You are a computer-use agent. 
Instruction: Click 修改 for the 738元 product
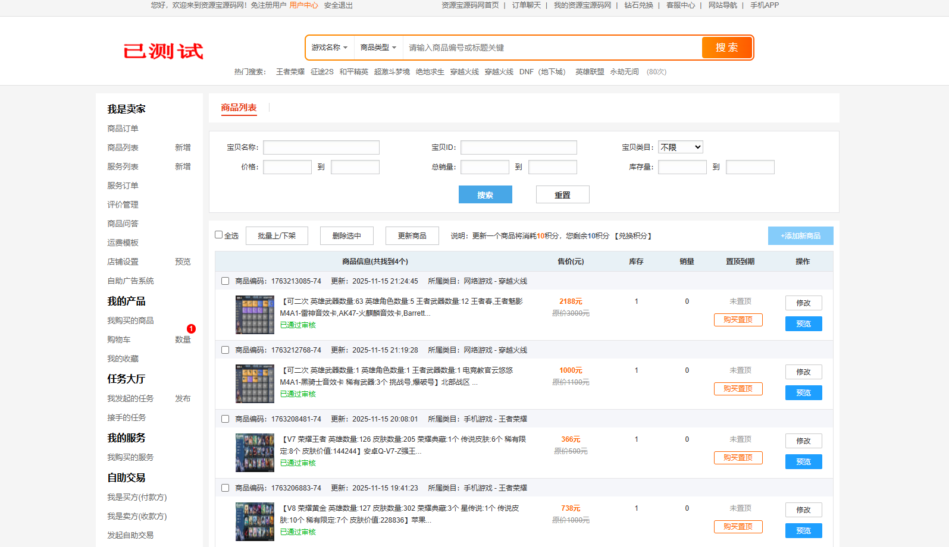pyautogui.click(x=804, y=510)
